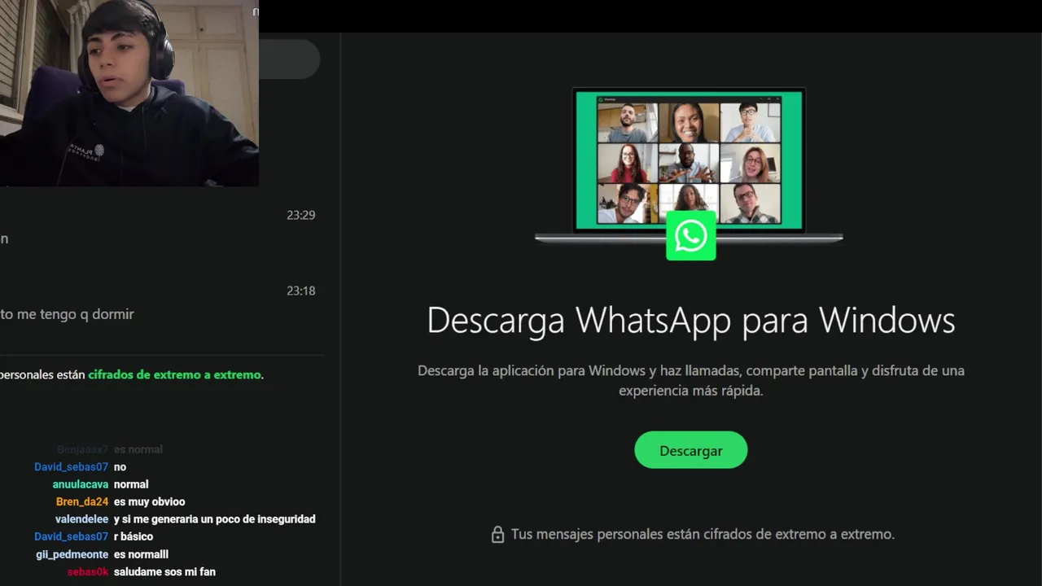Click the green Descargar button
This screenshot has height=586, width=1042.
pyautogui.click(x=690, y=450)
